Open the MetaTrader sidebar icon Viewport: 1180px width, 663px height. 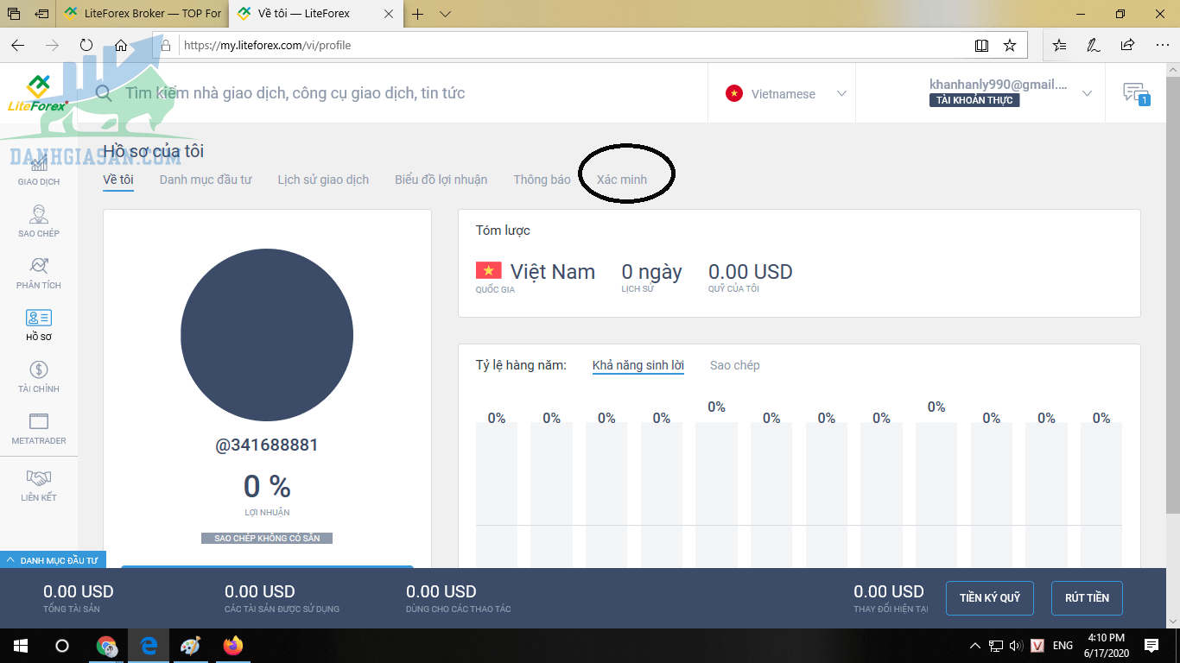point(39,422)
